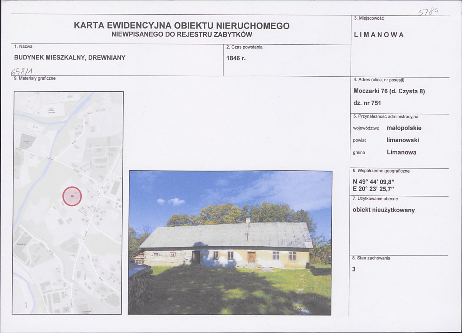The image size is (462, 333).
Task: Click the '1. Nazwa' field label
Action: point(23,47)
